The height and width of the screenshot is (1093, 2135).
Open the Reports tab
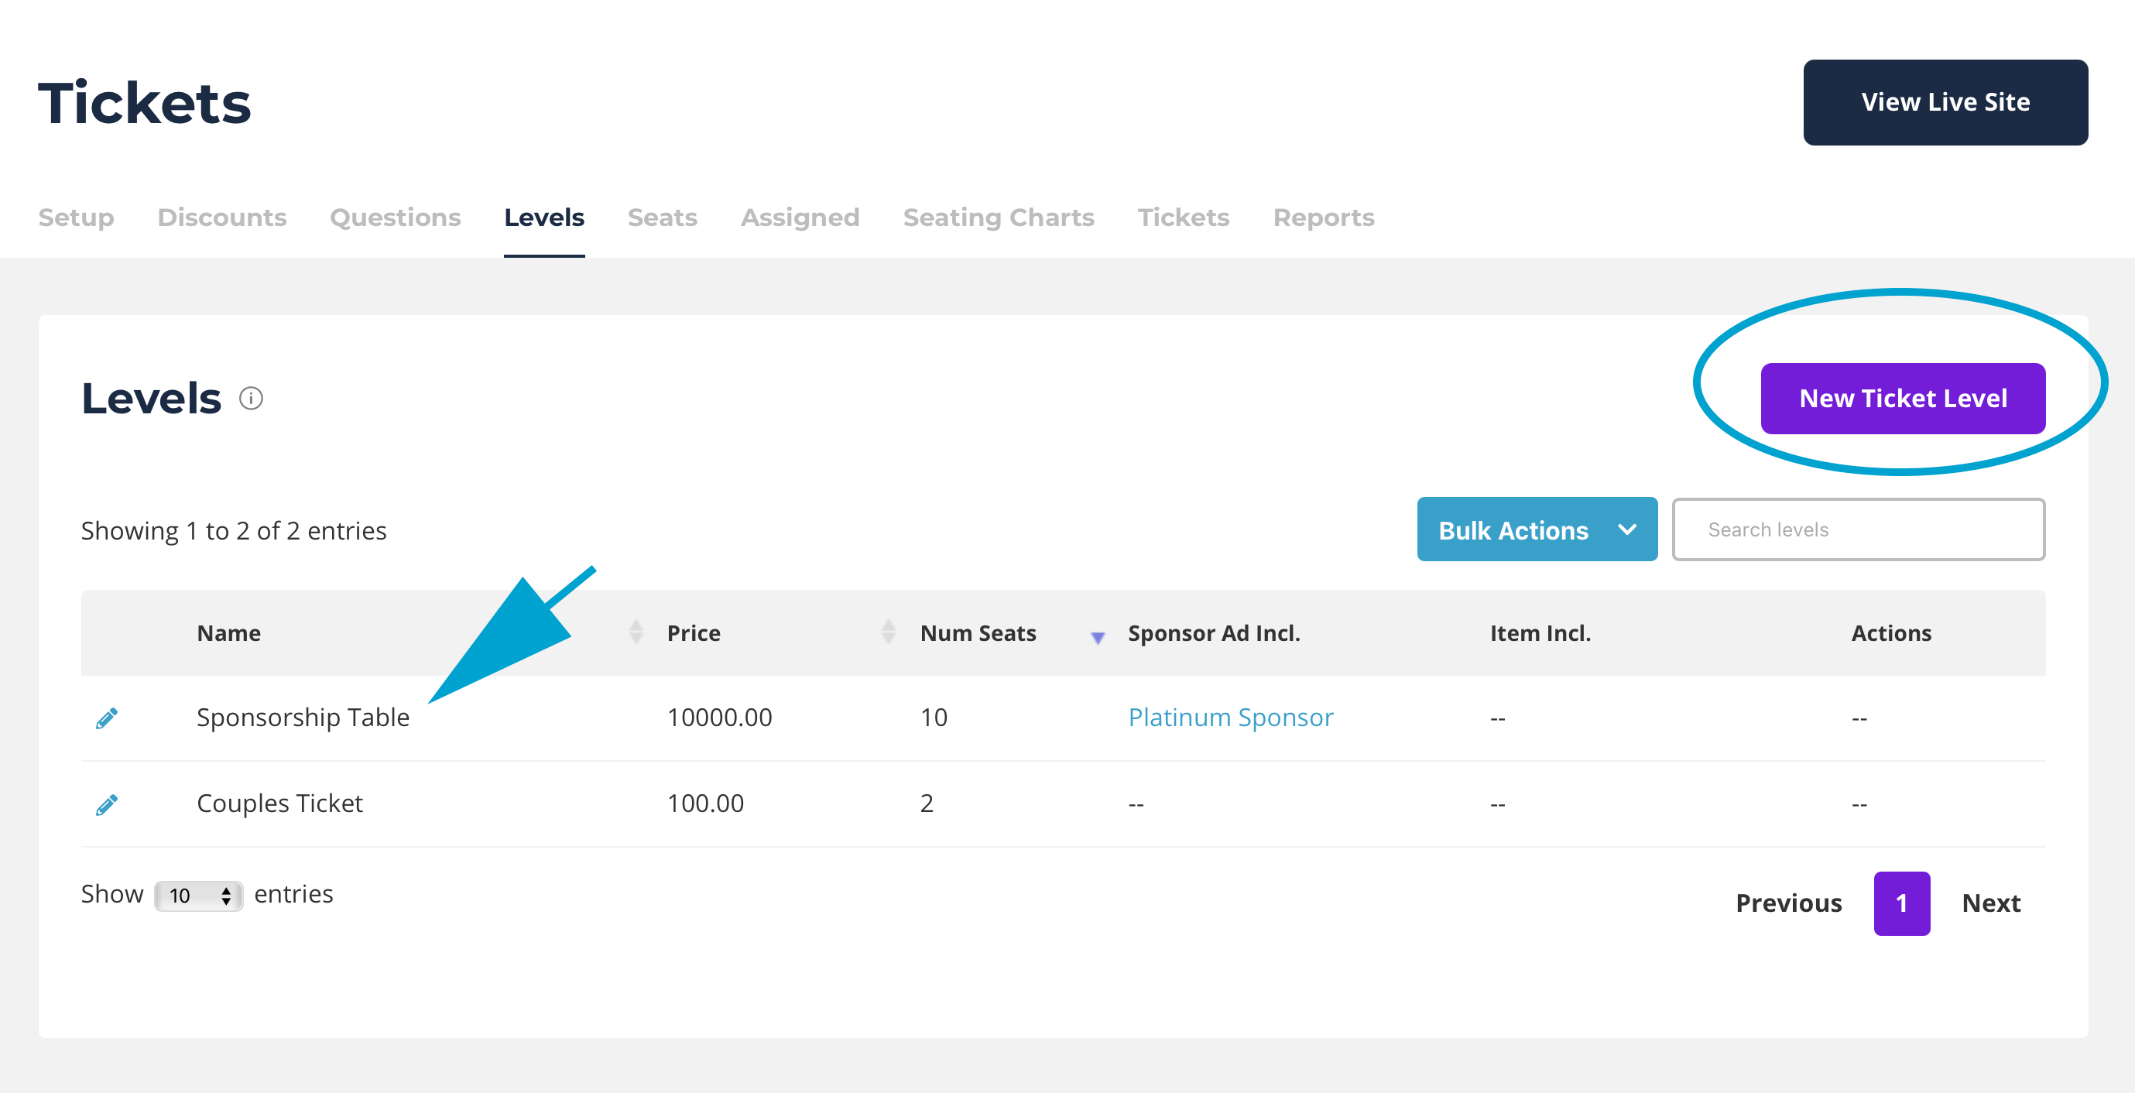pos(1323,217)
